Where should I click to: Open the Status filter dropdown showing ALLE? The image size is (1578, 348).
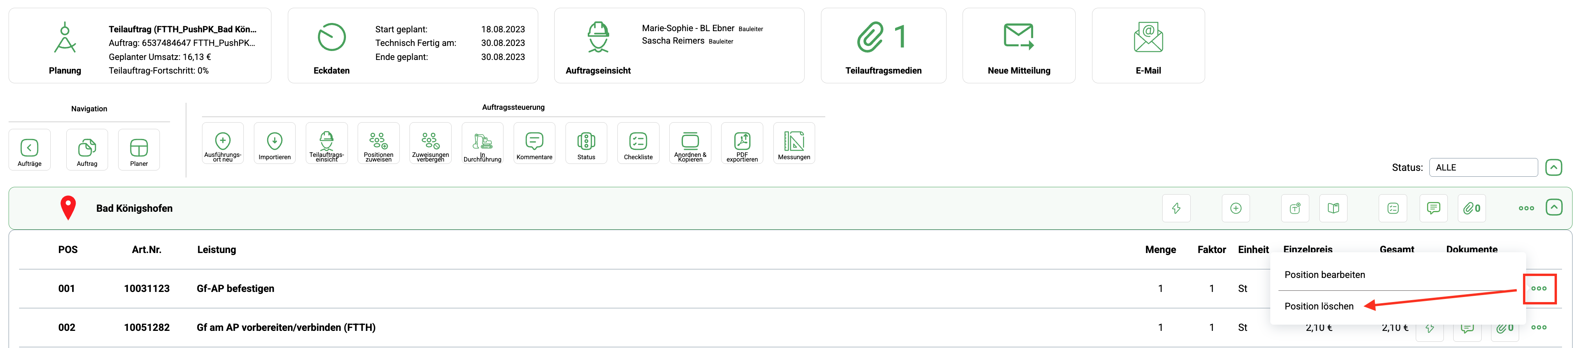point(1482,168)
